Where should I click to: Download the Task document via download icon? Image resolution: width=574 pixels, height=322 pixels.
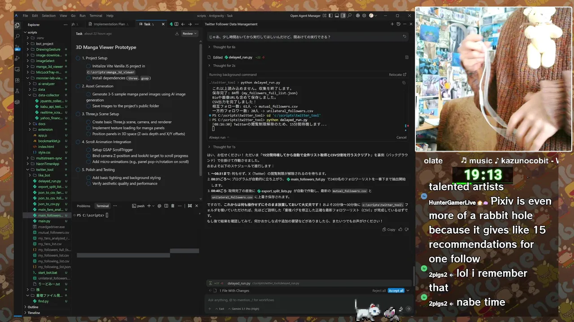coord(177,34)
